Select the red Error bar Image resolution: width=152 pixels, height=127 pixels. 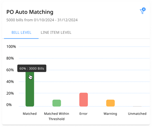click(x=83, y=100)
